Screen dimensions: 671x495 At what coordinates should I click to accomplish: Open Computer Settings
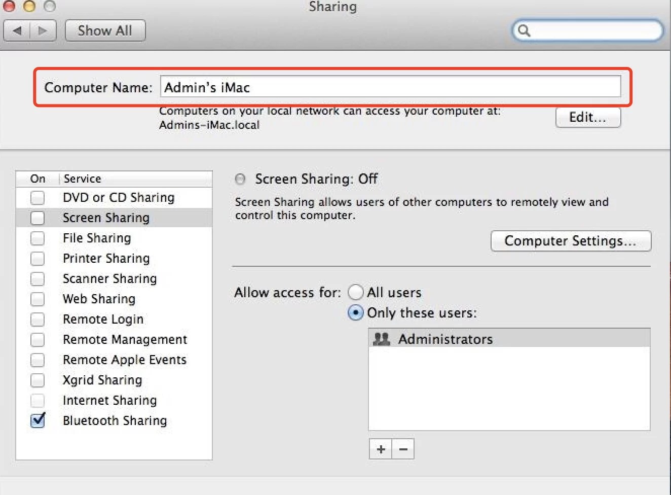click(570, 241)
